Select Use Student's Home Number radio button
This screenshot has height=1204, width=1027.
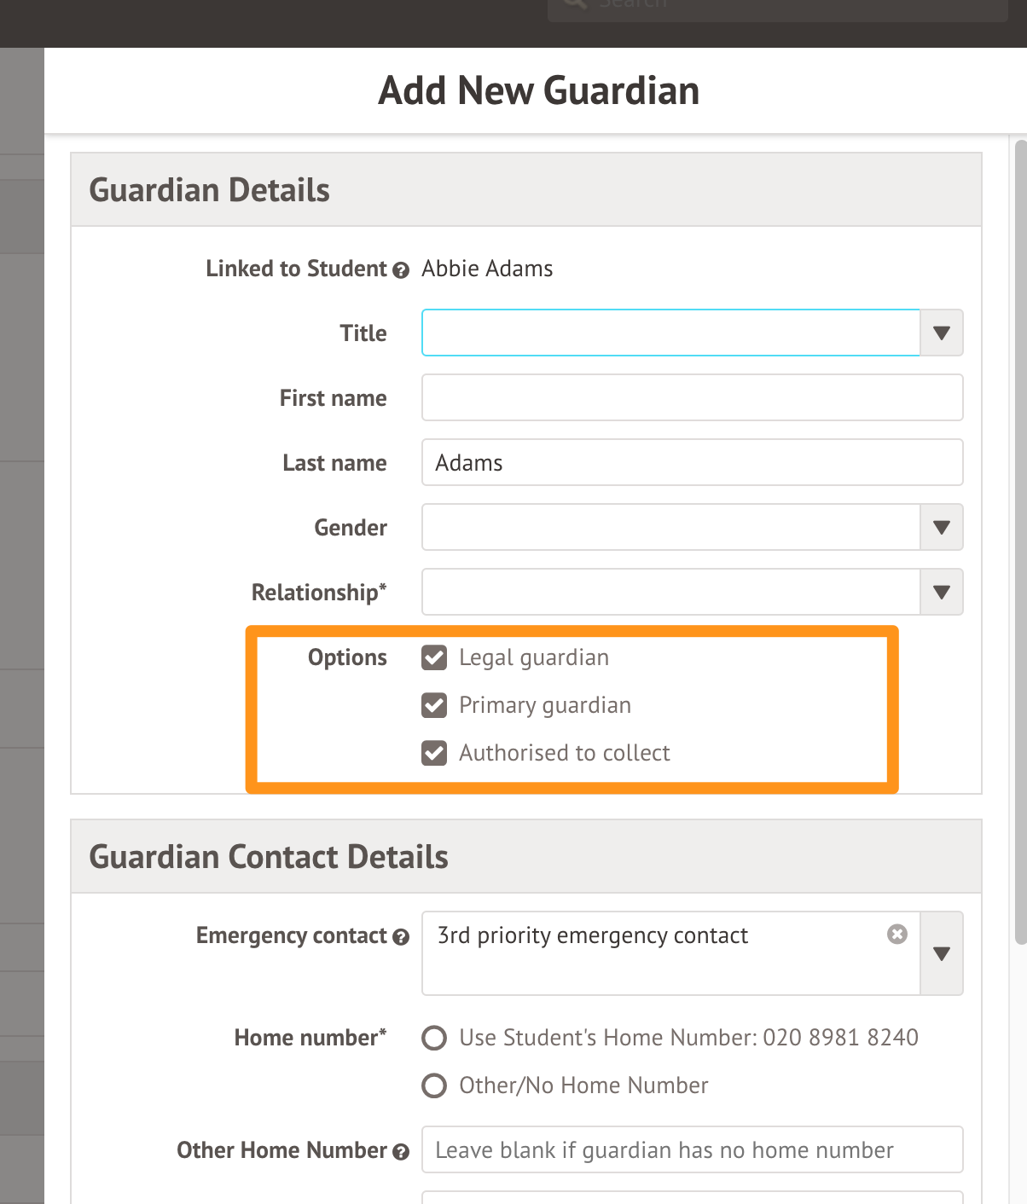pos(434,1038)
